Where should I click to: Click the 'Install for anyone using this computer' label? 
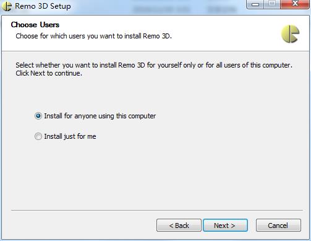[x=100, y=116]
